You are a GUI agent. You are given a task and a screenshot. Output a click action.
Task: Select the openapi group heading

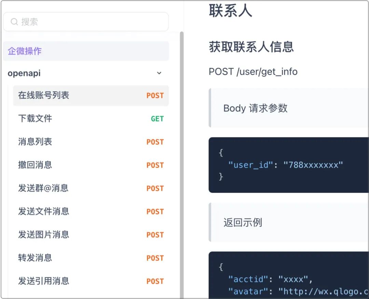pyautogui.click(x=24, y=73)
